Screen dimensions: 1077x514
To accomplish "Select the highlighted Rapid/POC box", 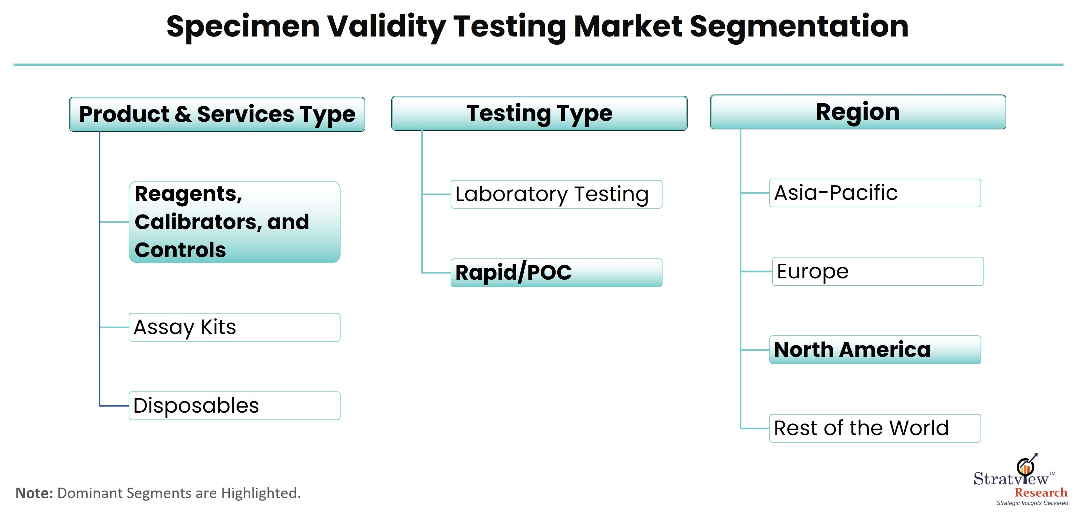I will coord(557,273).
